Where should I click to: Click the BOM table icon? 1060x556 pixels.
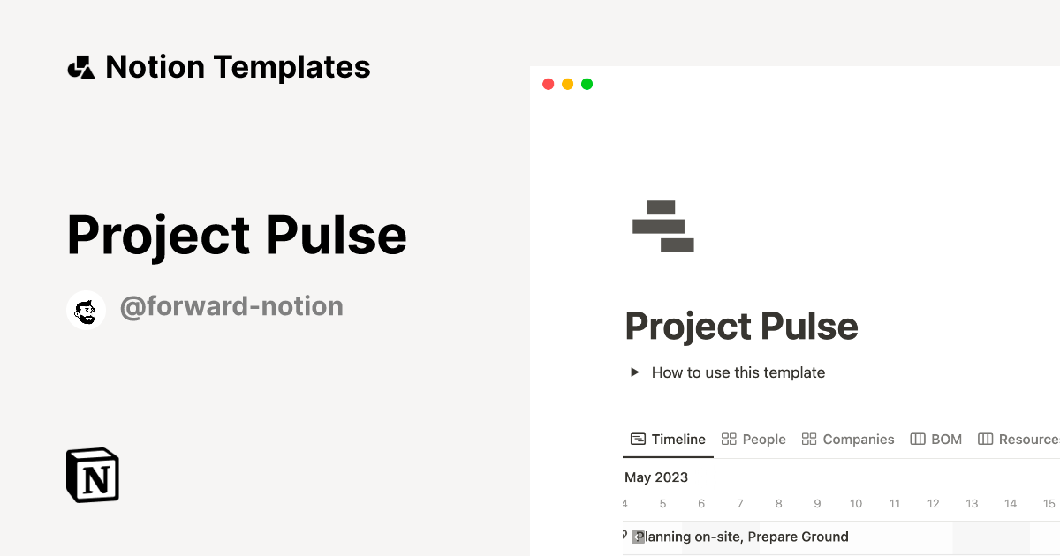click(919, 439)
